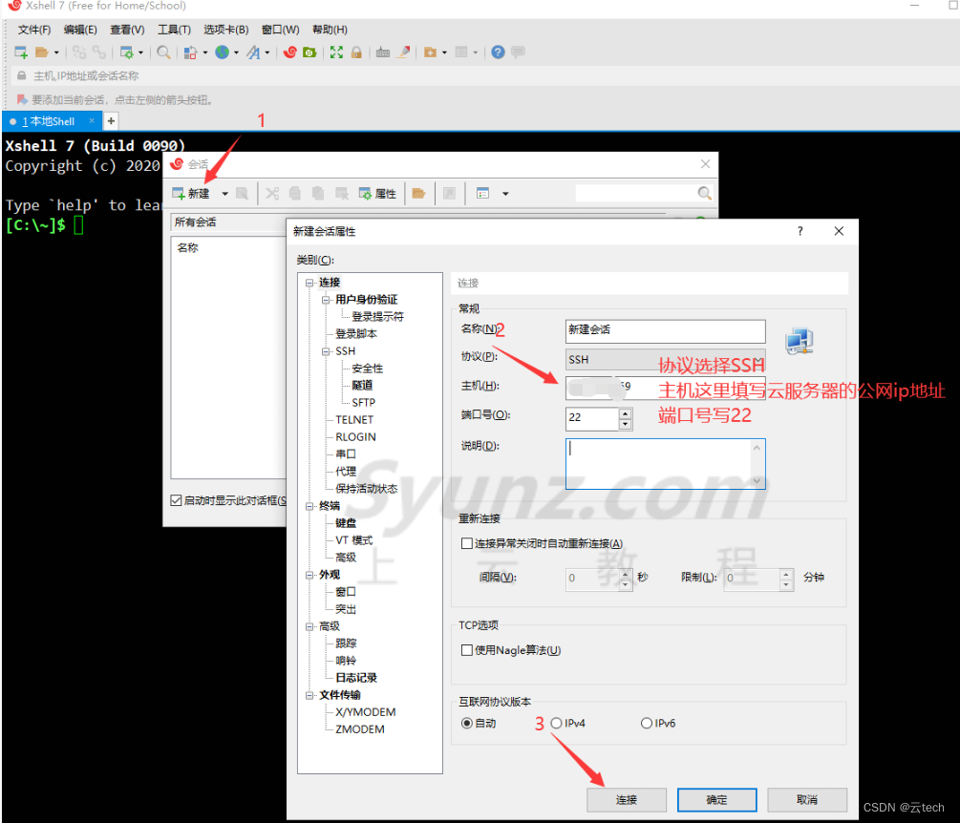Click the color scheme squares icon
The image size is (960, 823).
click(190, 53)
